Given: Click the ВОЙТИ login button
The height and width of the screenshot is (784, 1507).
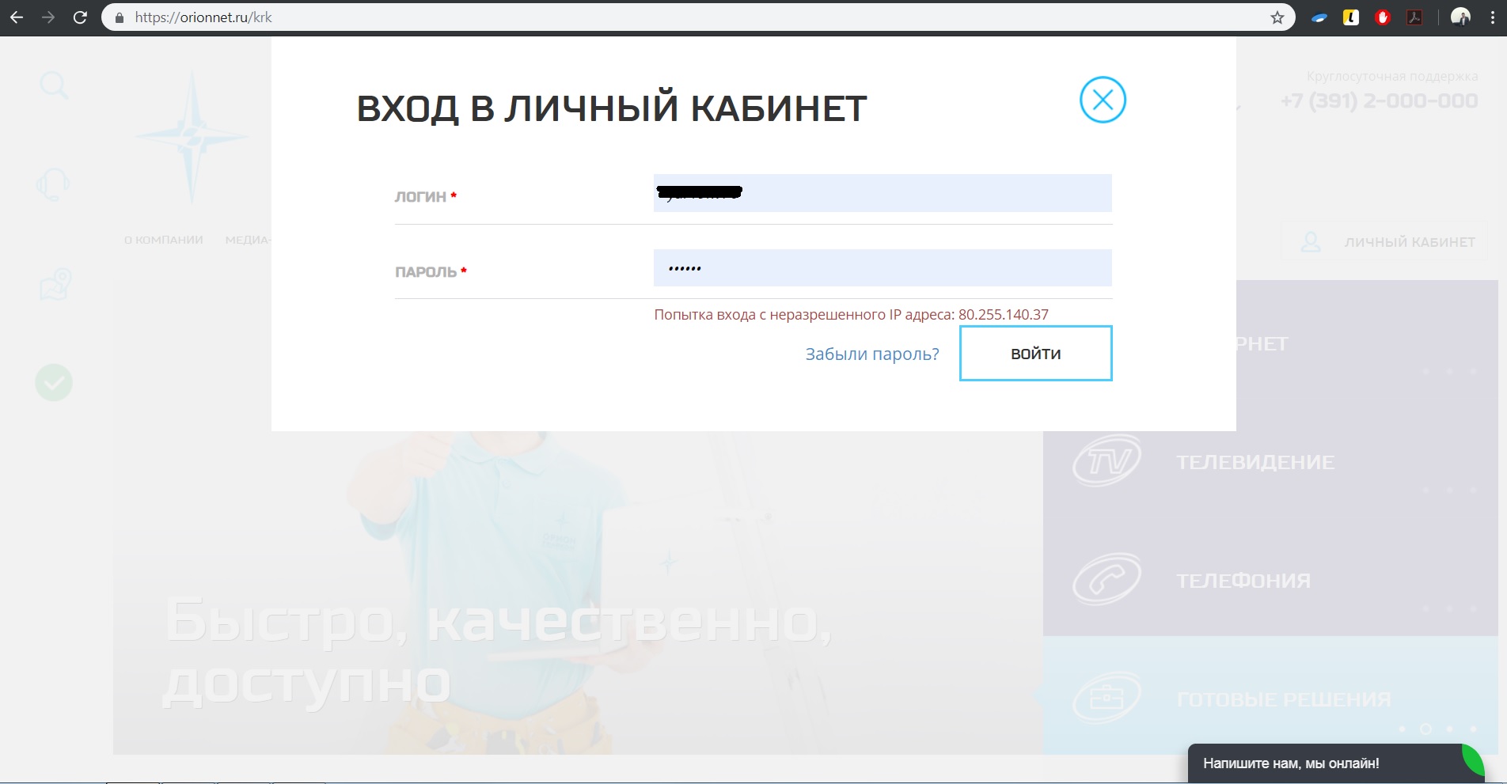Looking at the screenshot, I should tap(1036, 354).
